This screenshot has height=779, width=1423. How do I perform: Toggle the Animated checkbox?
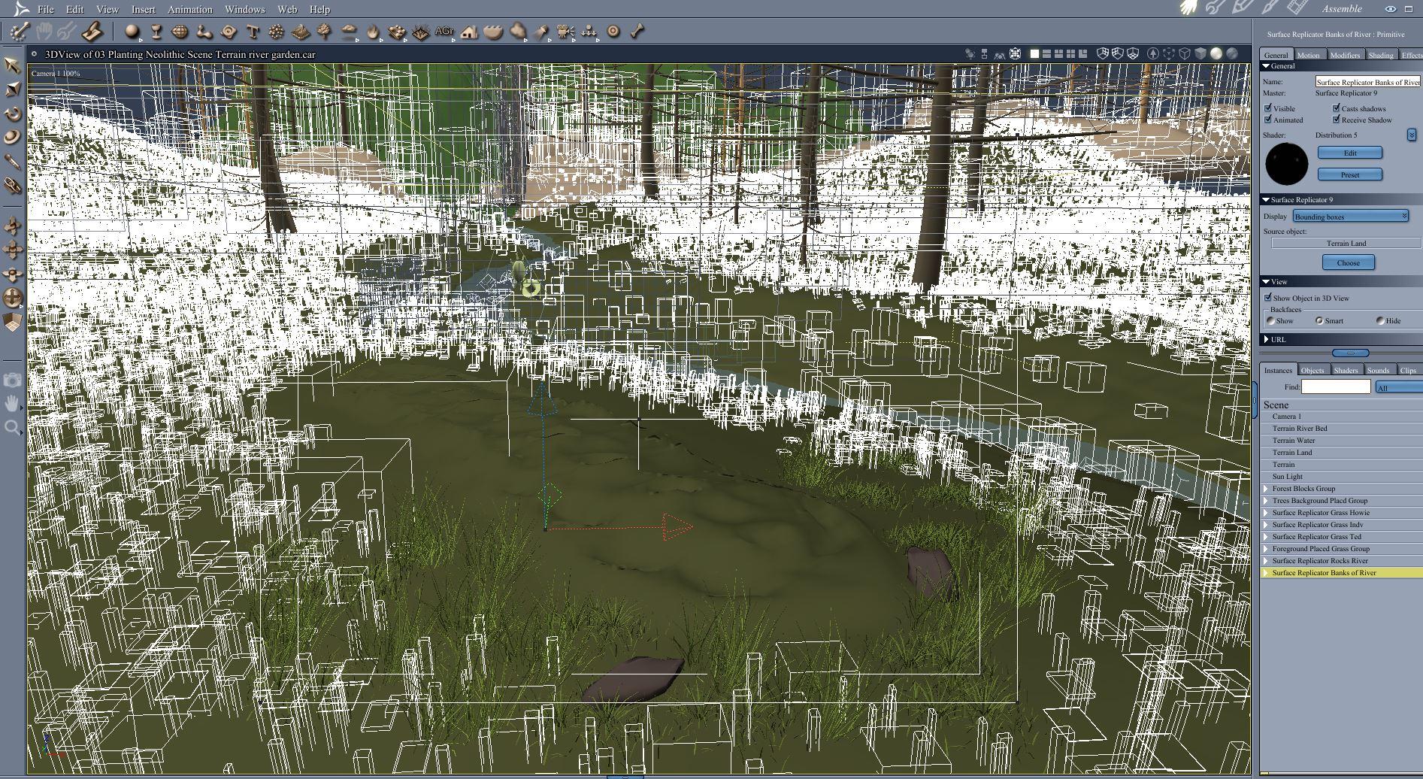coord(1268,120)
